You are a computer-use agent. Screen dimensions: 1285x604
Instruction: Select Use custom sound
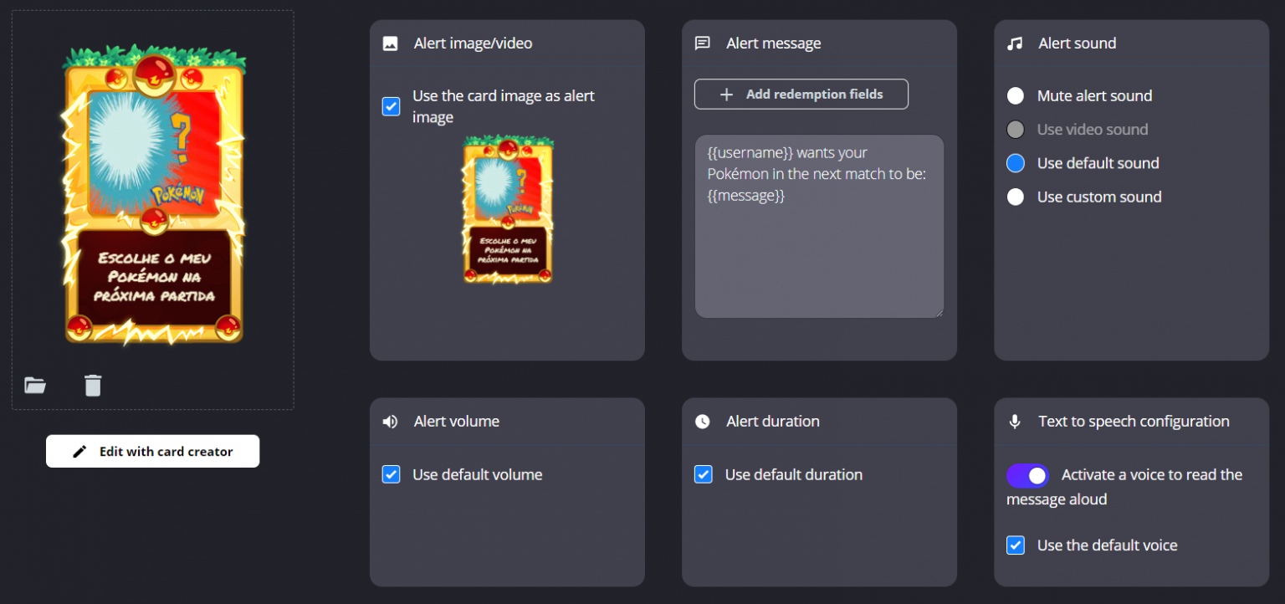point(1015,197)
